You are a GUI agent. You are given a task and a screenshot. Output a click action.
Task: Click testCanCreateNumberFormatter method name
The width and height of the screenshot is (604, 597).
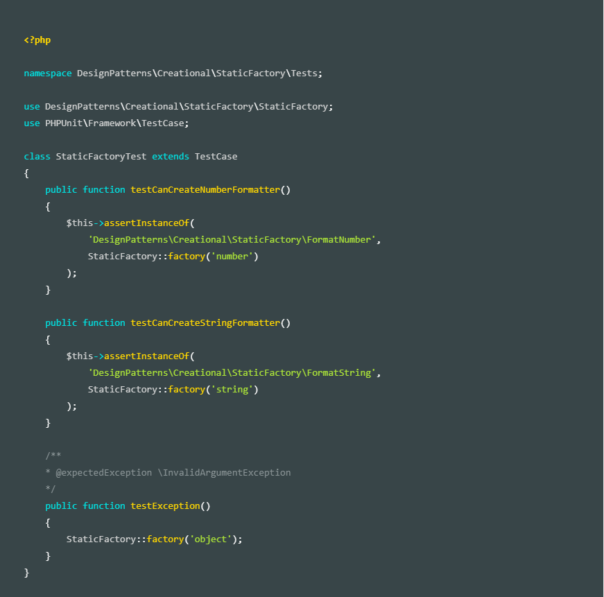click(205, 190)
